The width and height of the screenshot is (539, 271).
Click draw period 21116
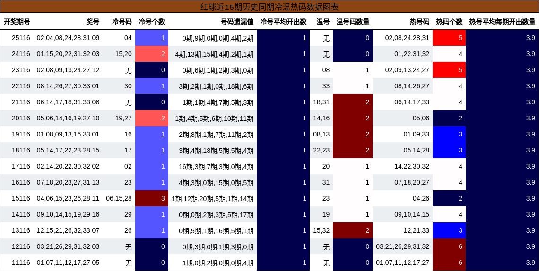(21, 102)
